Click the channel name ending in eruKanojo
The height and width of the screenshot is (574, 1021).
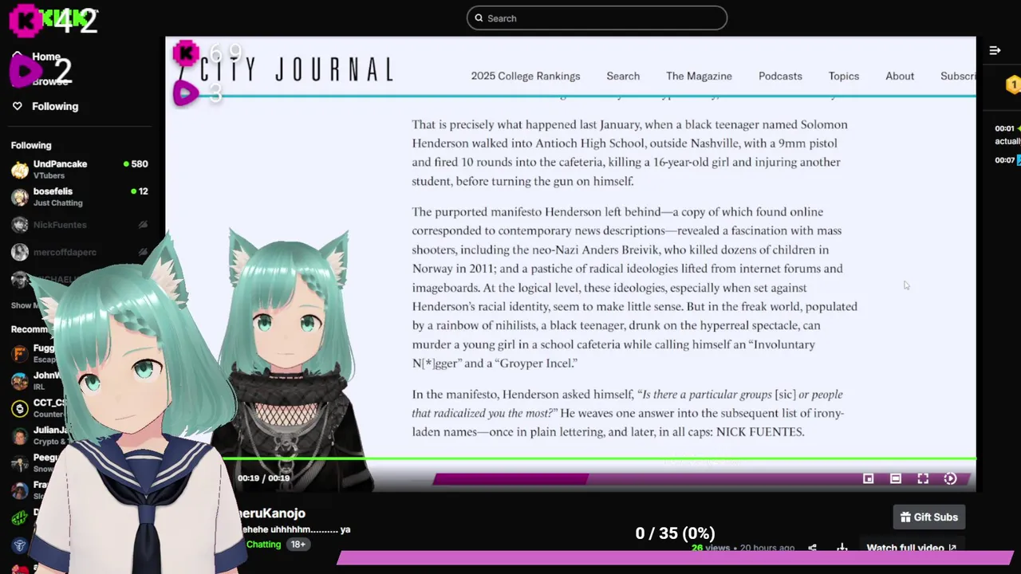click(x=271, y=513)
